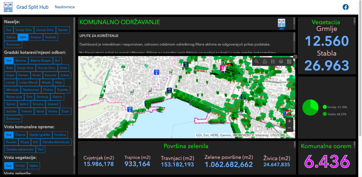Choose the Oznaka zabrana psi filter
Screen dimensions: 362x177
[x=20, y=149]
